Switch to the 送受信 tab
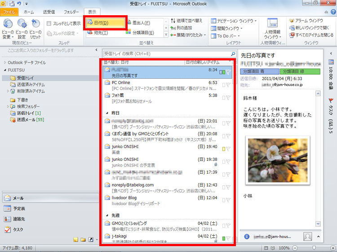 (49, 12)
